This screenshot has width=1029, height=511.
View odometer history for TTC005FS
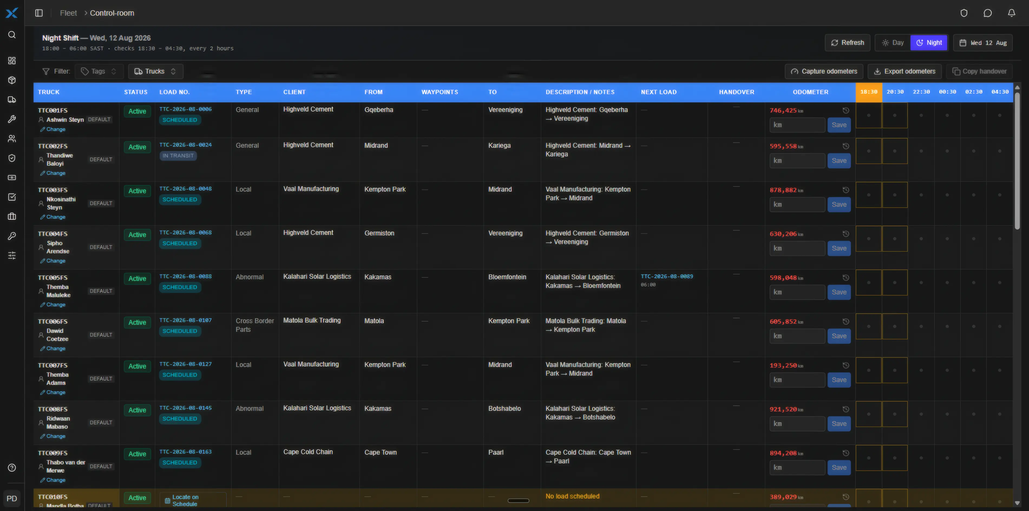[x=846, y=278]
